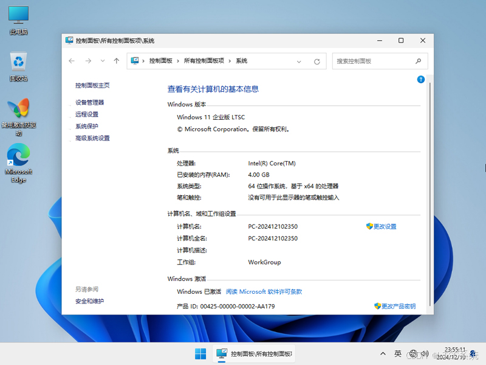
Task: Click the Back arrow in the navigation bar
Action: click(72, 61)
